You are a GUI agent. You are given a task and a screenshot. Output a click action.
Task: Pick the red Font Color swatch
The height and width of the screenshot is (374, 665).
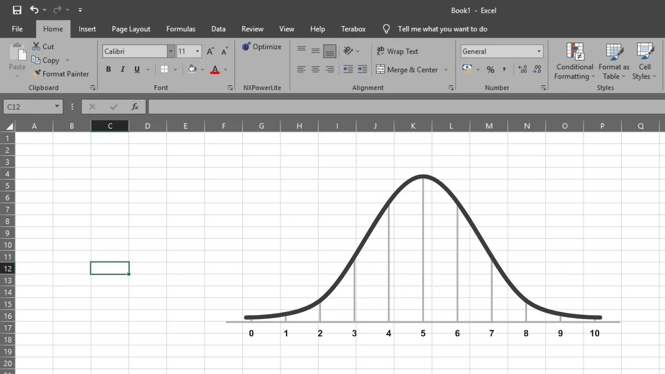coord(215,69)
